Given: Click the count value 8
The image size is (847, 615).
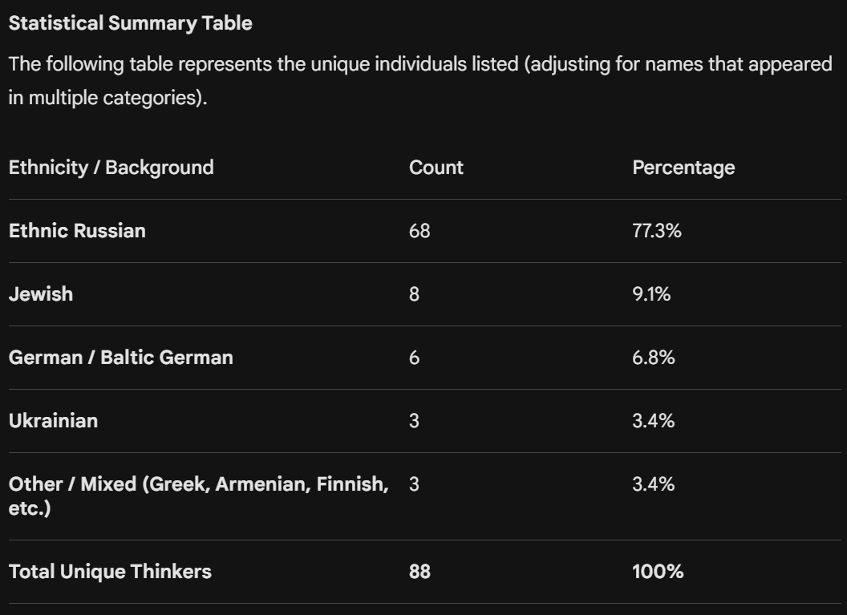Looking at the screenshot, I should click(x=414, y=294).
